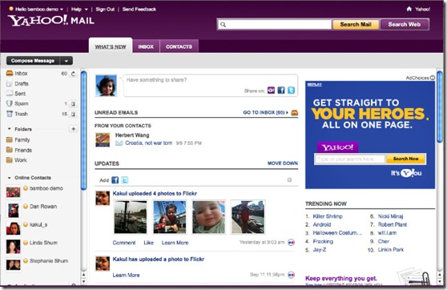
Task: Click Search Web button
Action: click(405, 25)
